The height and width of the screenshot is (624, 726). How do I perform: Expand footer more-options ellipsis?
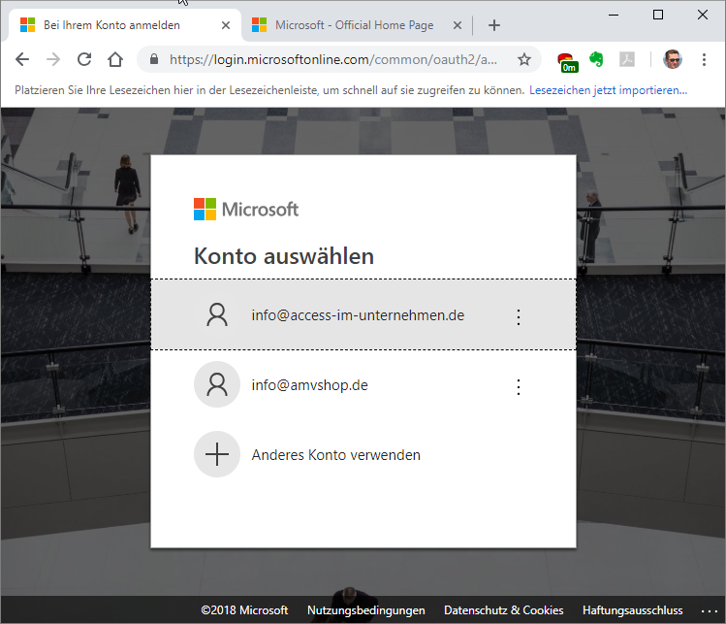(x=709, y=611)
